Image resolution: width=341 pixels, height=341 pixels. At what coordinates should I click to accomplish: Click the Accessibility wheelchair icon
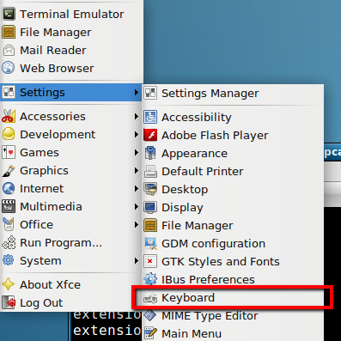[x=150, y=117]
